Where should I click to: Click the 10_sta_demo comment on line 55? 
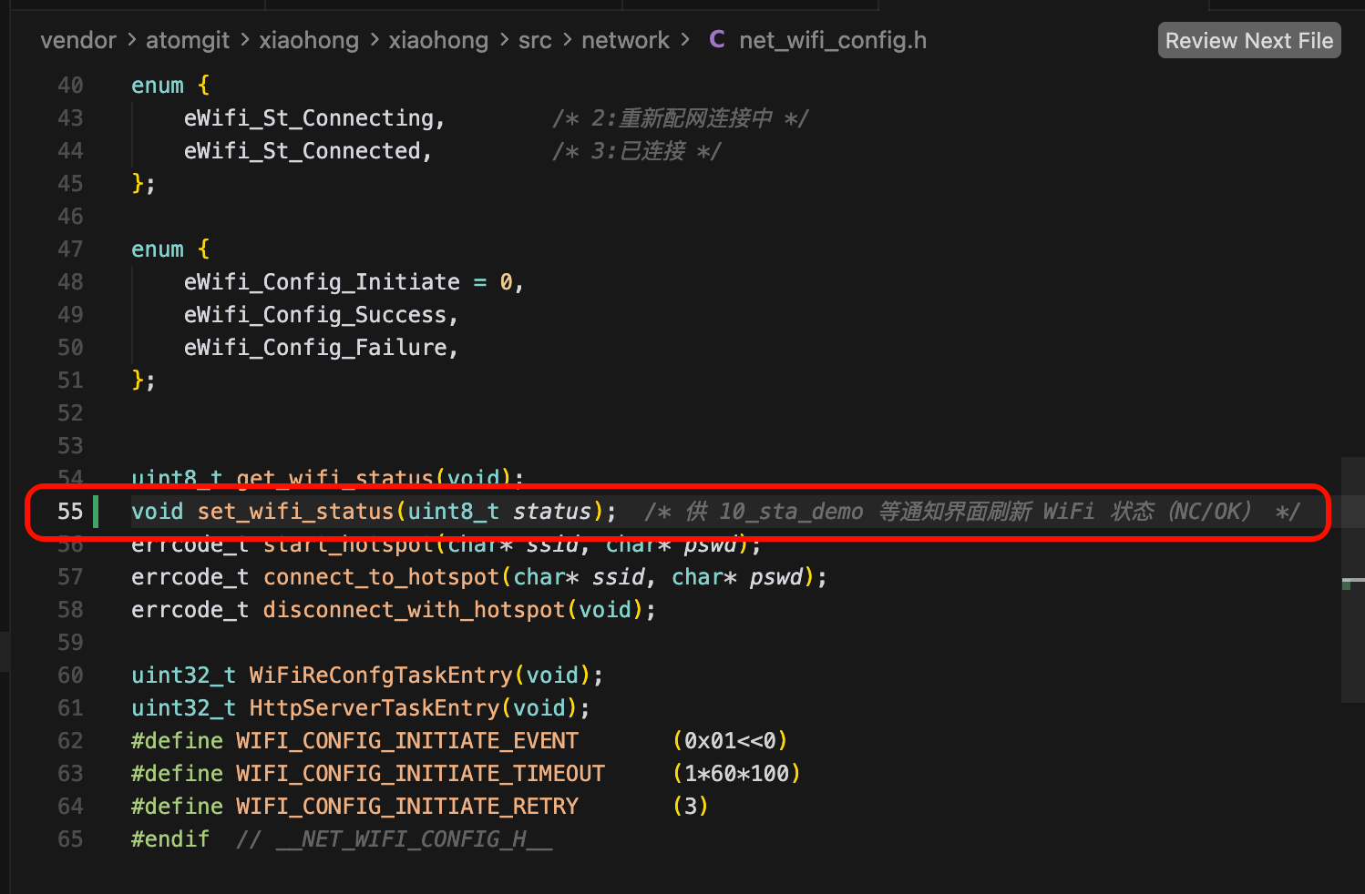(791, 512)
